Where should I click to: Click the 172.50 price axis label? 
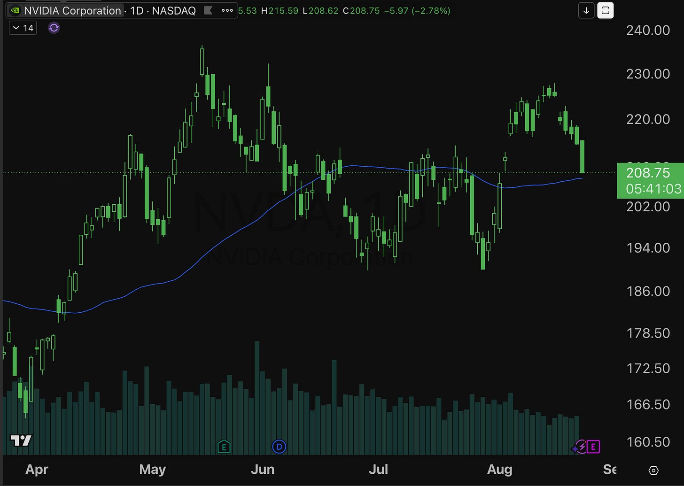click(648, 368)
